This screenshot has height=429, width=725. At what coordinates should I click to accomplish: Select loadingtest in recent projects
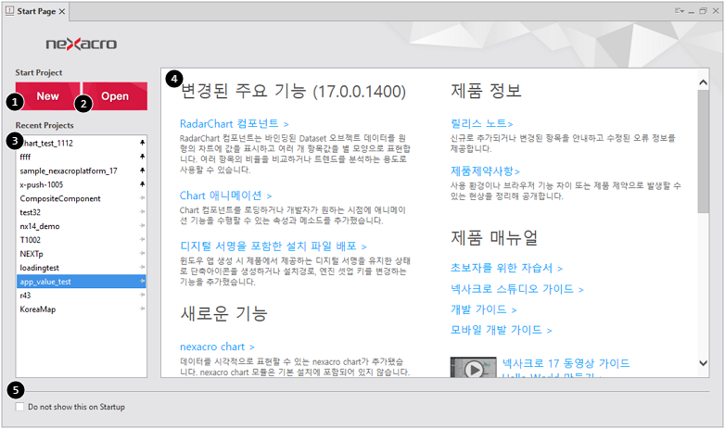point(81,268)
